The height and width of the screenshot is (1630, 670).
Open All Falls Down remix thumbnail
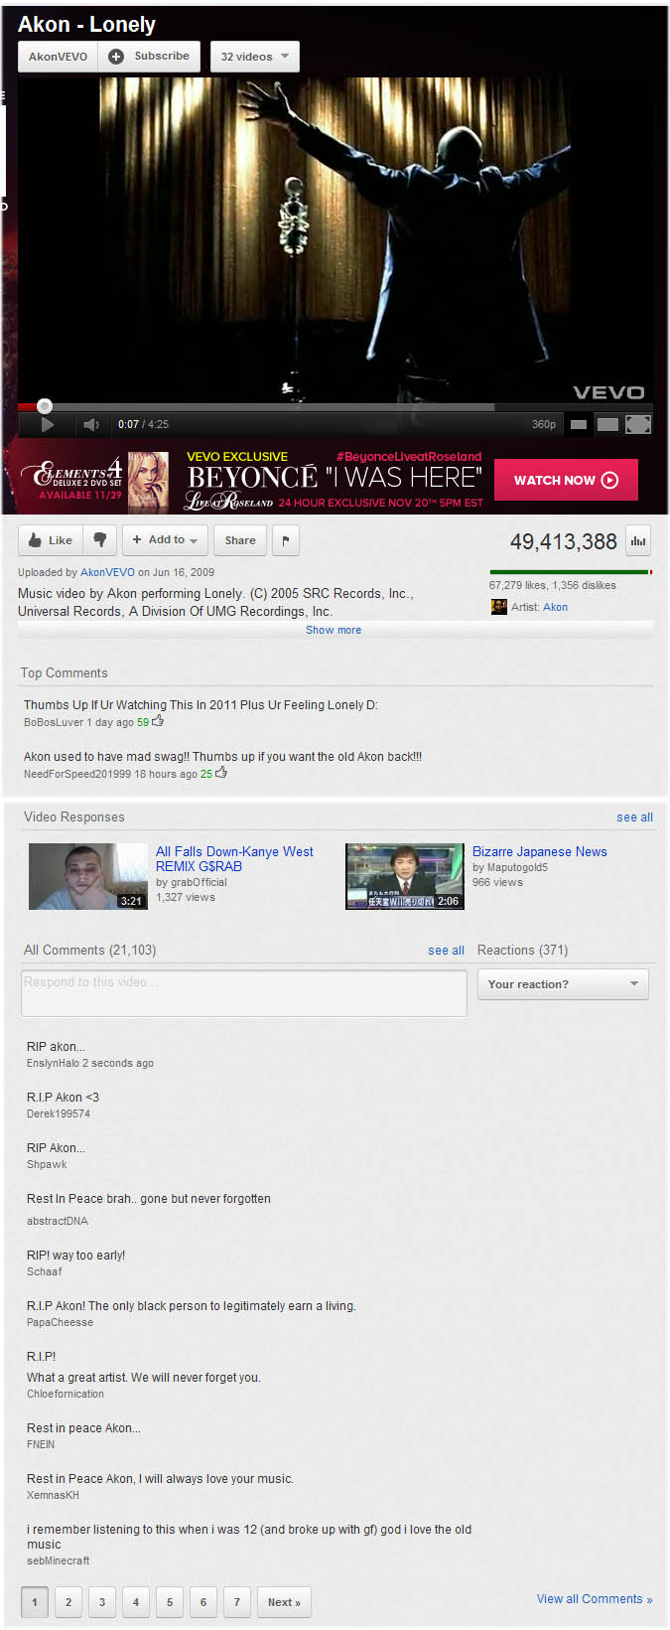tap(87, 876)
